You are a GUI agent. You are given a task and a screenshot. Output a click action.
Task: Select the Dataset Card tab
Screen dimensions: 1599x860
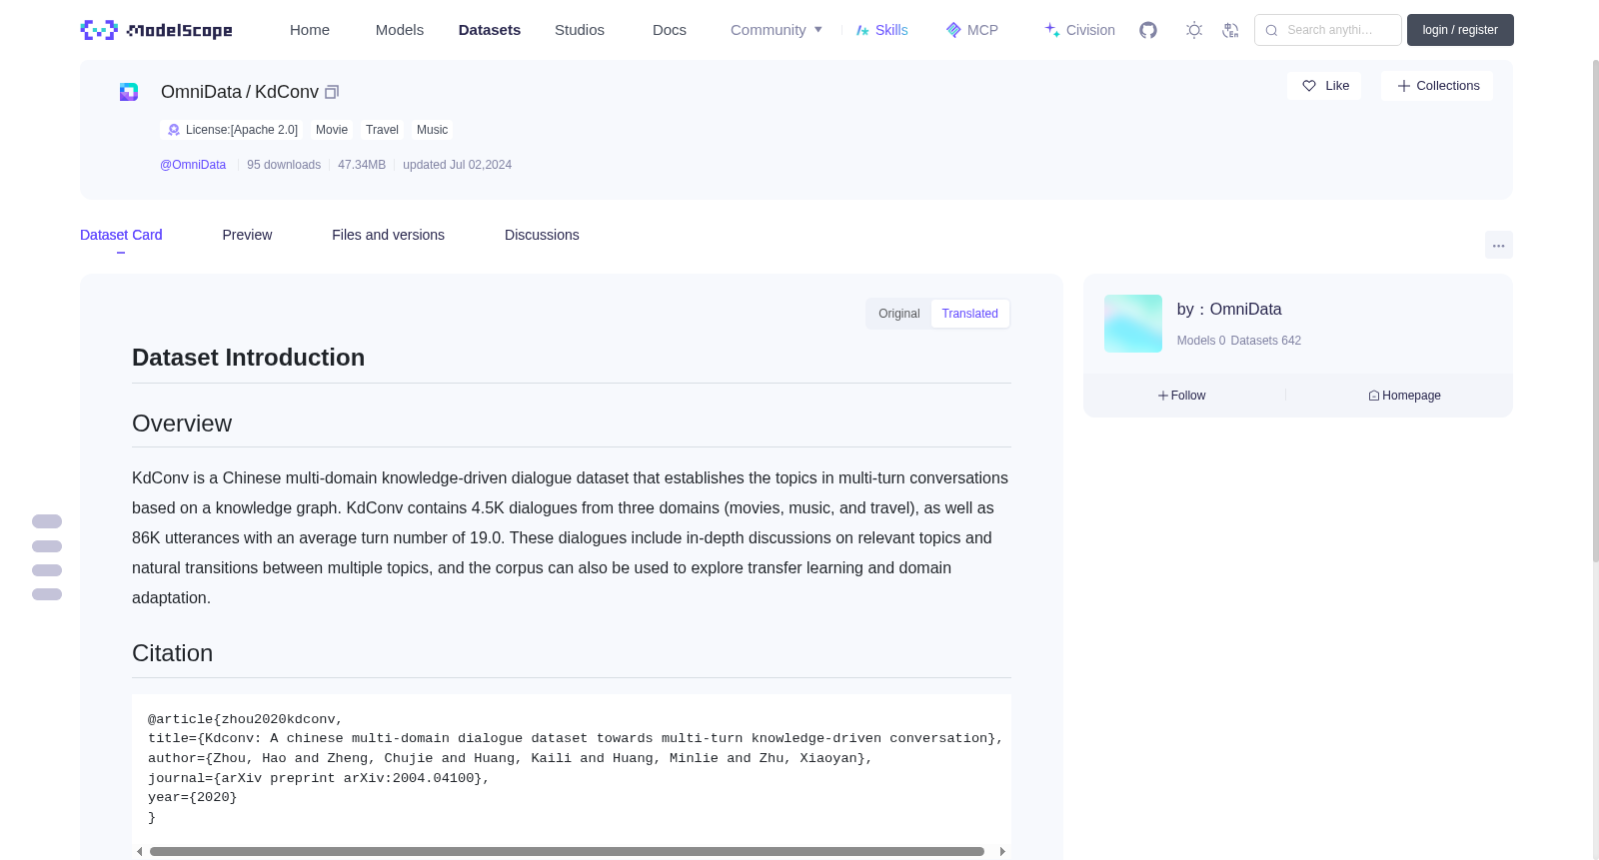(121, 235)
